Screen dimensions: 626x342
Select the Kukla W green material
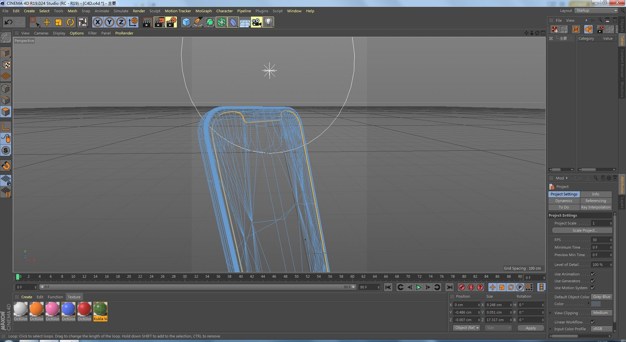pos(100,312)
